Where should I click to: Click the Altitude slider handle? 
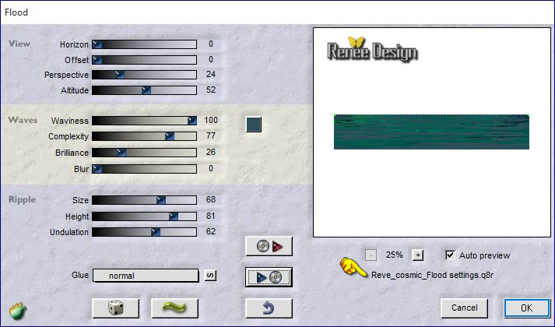(x=146, y=90)
